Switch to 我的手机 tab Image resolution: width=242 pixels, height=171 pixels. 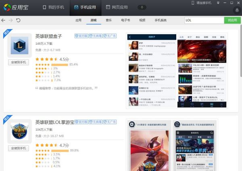(x=53, y=7)
